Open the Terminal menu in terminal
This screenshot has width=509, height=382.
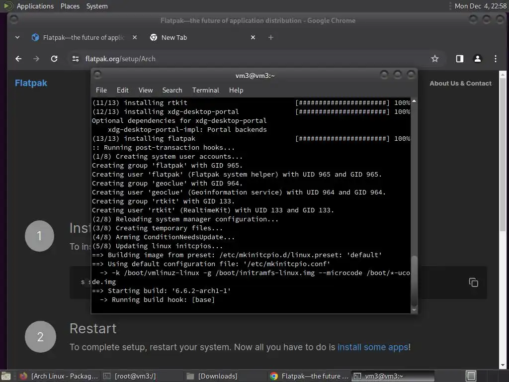coord(205,91)
